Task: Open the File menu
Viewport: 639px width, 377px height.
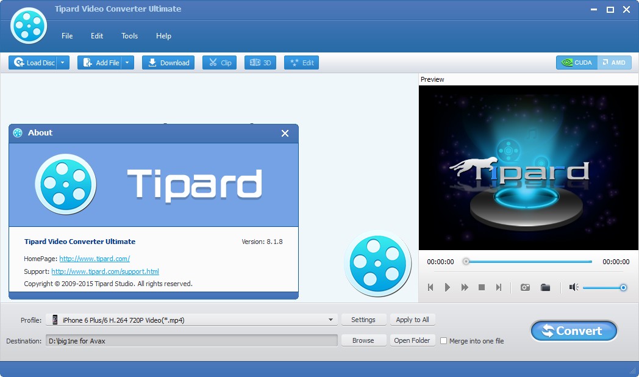Action: click(67, 36)
